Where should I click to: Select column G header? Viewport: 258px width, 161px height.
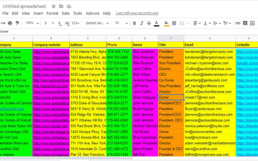coord(210,38)
